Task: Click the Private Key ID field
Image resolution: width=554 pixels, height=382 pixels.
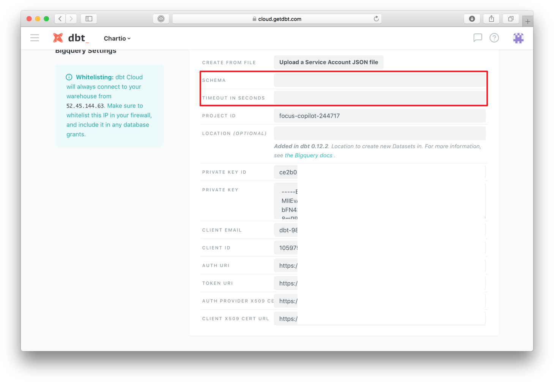Action: click(x=380, y=172)
